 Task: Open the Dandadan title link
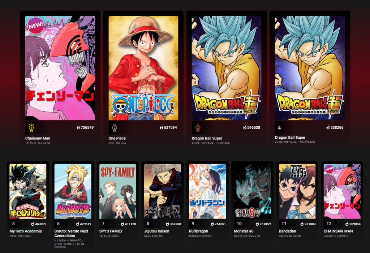287,231
